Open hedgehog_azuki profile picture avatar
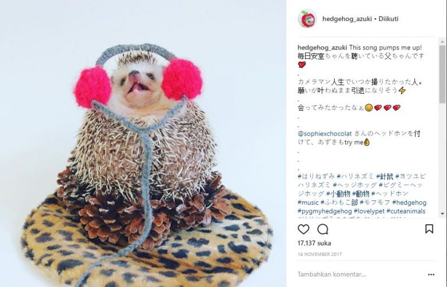 (x=307, y=19)
